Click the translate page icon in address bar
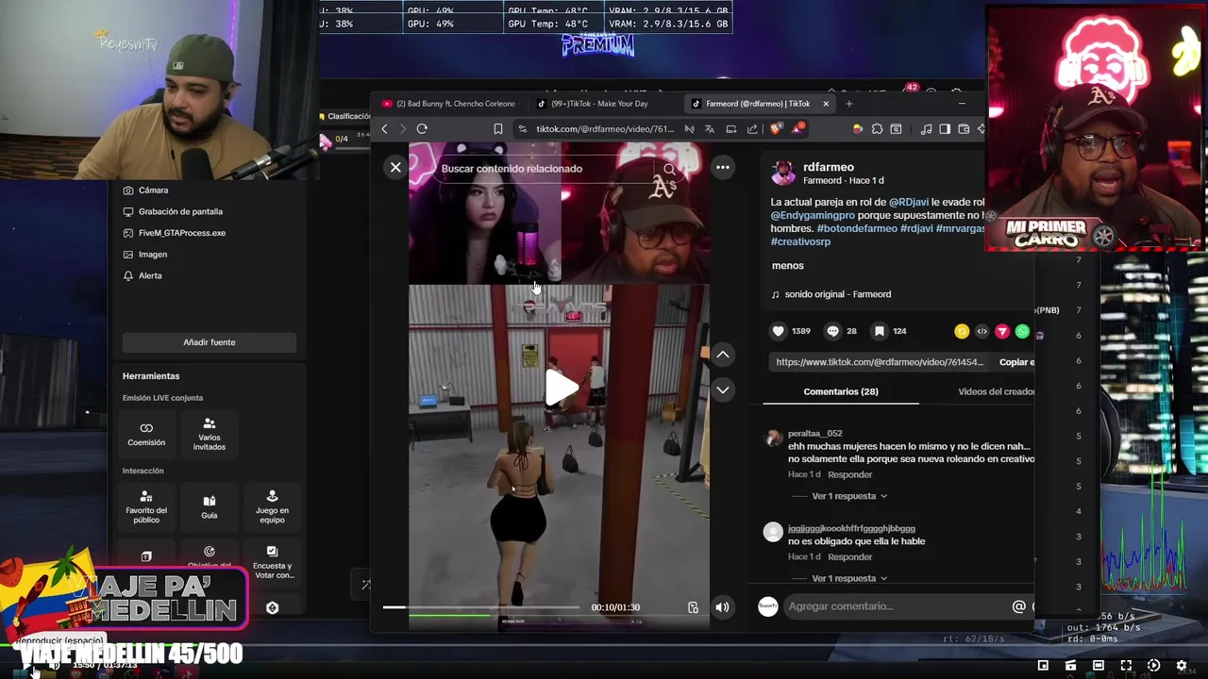The image size is (1208, 679). pyautogui.click(x=710, y=129)
